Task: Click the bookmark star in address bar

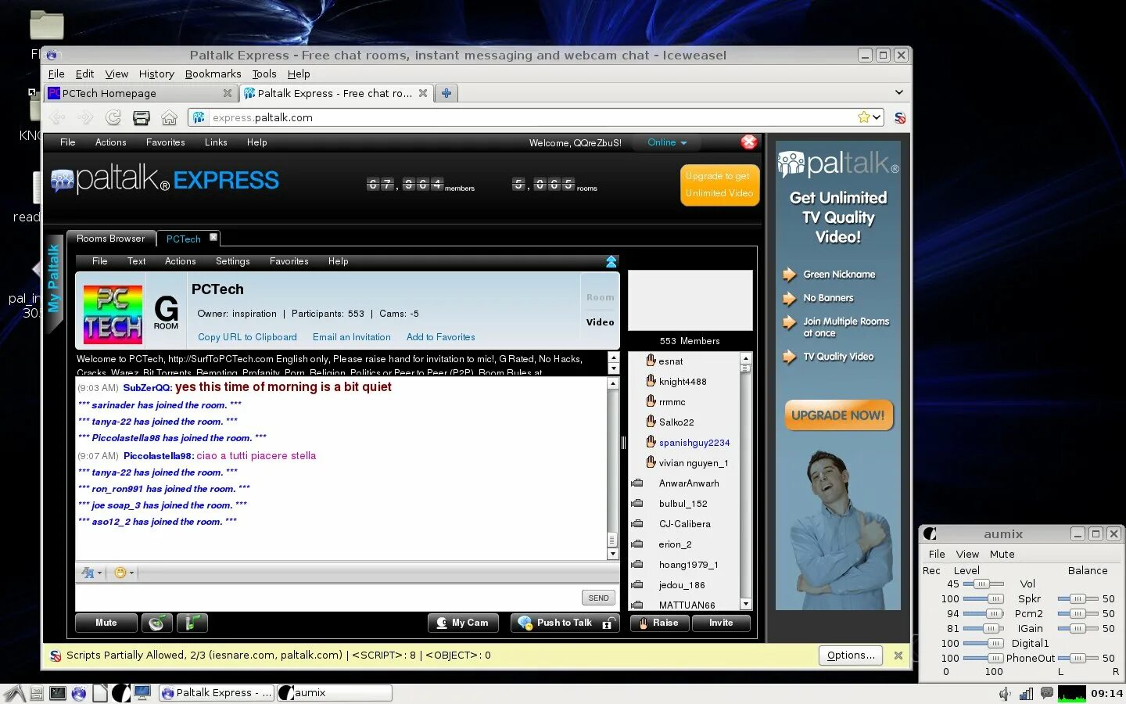Action: pos(863,117)
